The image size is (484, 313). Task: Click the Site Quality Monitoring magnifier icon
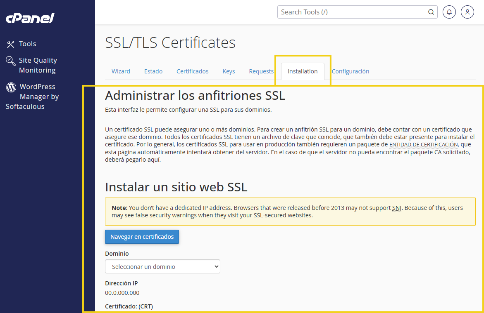10,61
